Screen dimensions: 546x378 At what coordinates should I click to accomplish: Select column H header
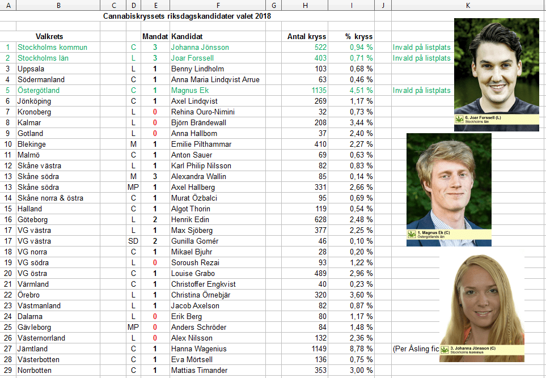click(x=306, y=5)
